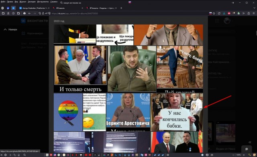Select the pinned VK tab
Screen dimensions: 257x157
pyautogui.click(x=13, y=8)
